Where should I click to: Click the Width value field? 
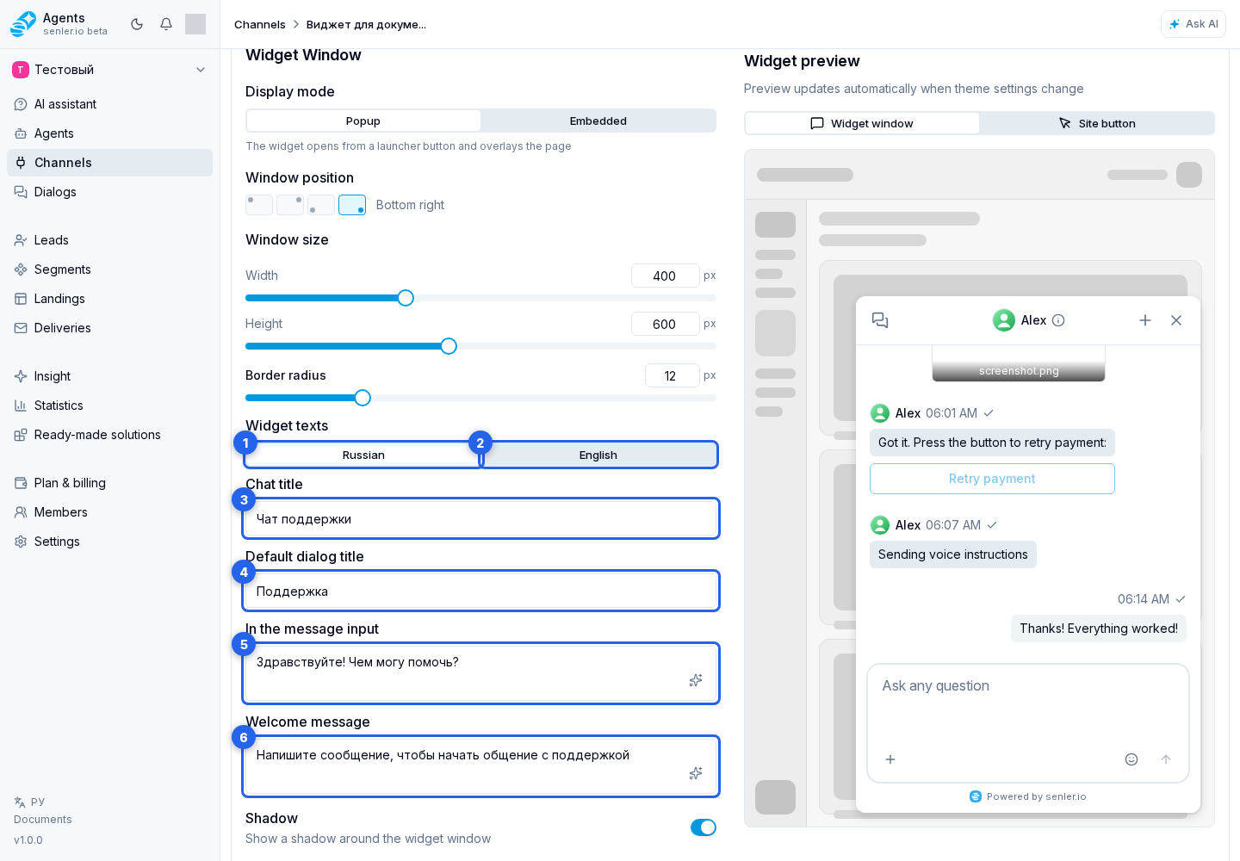(x=665, y=276)
